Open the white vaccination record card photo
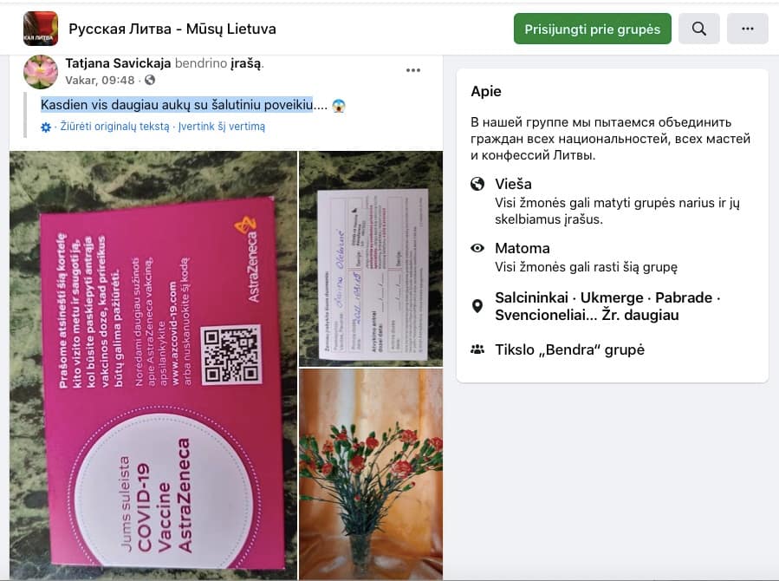Image resolution: width=779 pixels, height=581 pixels. [x=371, y=258]
